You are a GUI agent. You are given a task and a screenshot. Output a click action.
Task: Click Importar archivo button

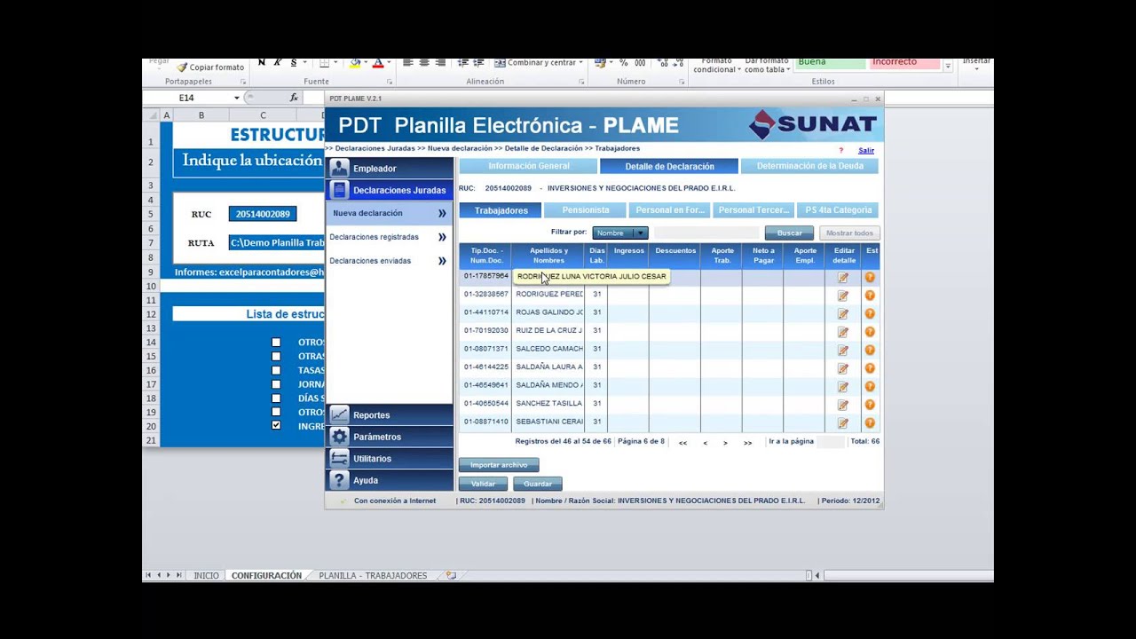coord(499,465)
